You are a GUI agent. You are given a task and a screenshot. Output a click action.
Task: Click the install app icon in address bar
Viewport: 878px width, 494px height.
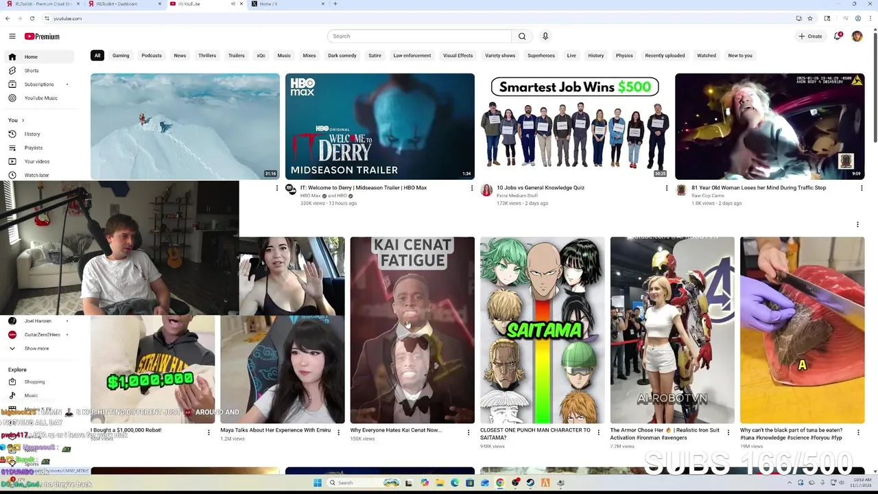(798, 19)
